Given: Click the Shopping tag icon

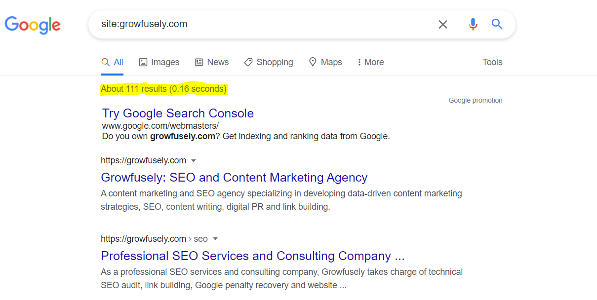Looking at the screenshot, I should [x=248, y=62].
